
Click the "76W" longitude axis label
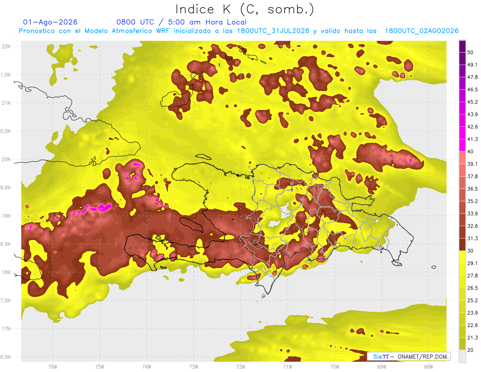[53, 366]
